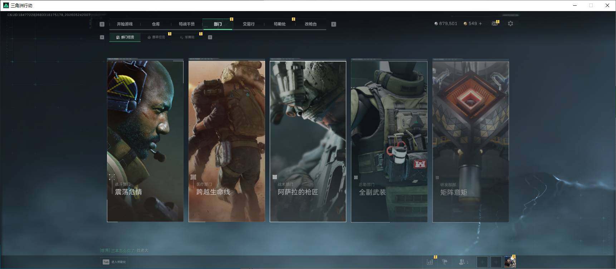The width and height of the screenshot is (616, 269).
Task: Open the settings gear icon
Action: [x=510, y=24]
